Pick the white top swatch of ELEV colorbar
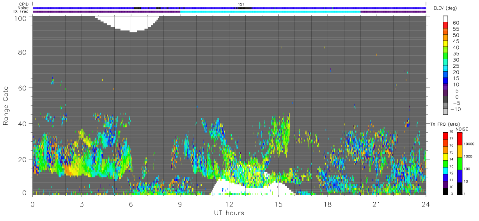The height and width of the screenshot is (221, 479). pos(445,19)
